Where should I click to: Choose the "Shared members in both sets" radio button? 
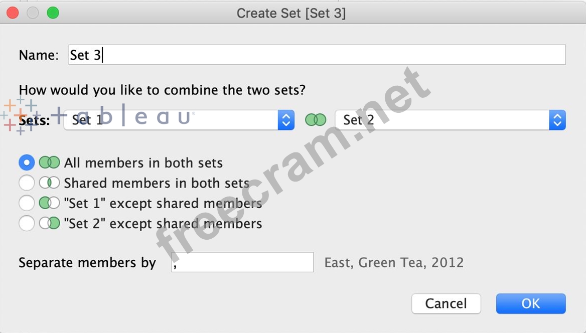tap(27, 183)
